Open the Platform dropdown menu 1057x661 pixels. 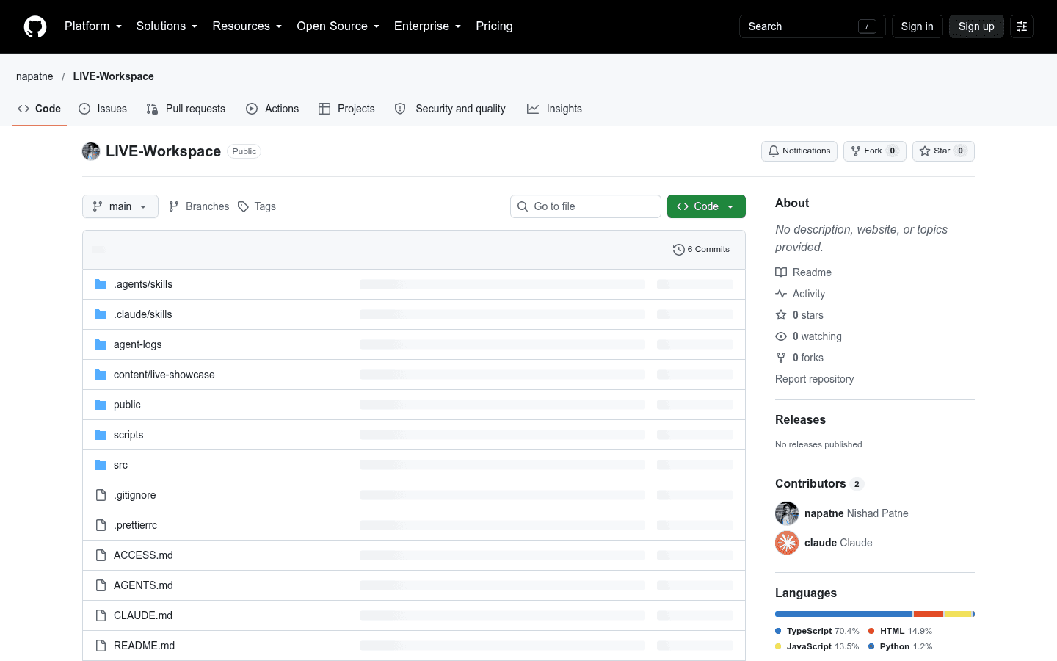pos(92,26)
